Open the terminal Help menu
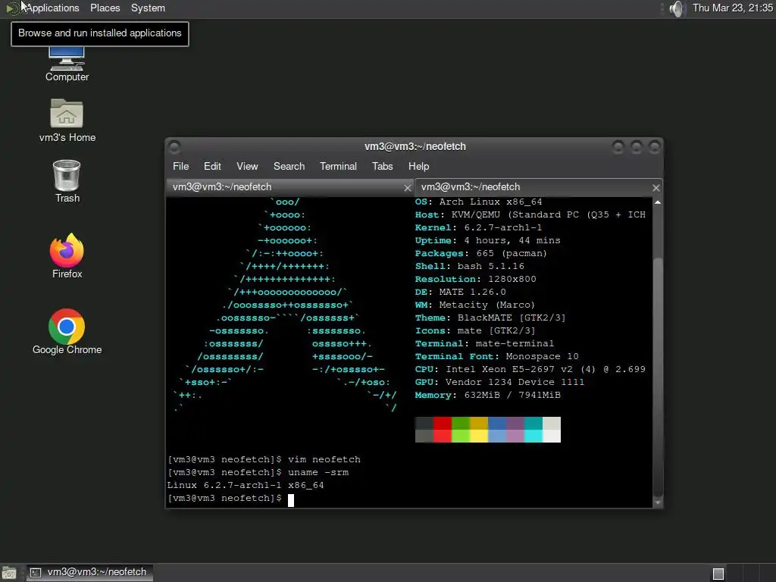The image size is (776, 582). click(418, 166)
